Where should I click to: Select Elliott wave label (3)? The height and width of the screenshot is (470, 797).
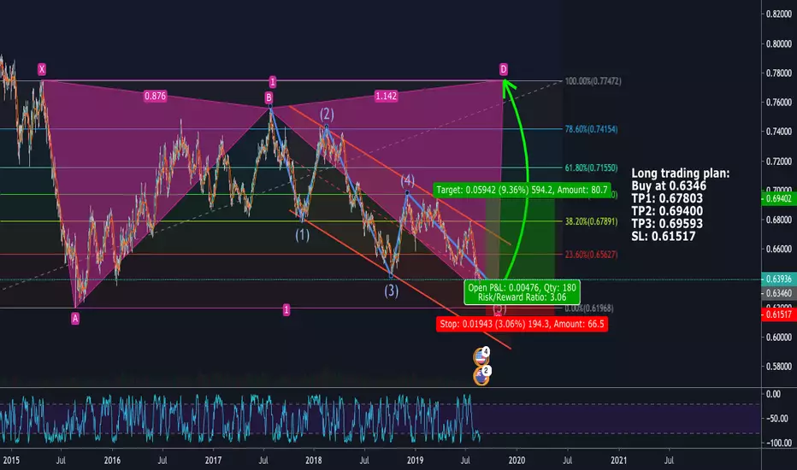[391, 291]
